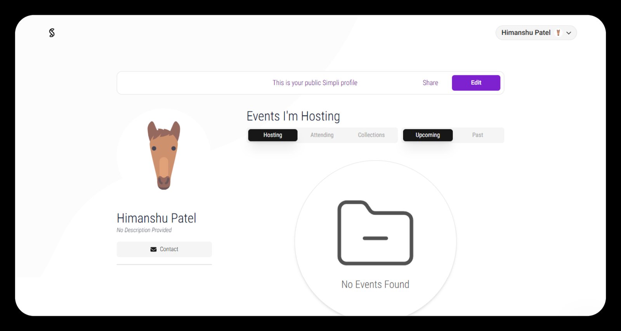Viewport: 621px width, 331px height.
Task: Expand the user menu chevron arrow
Action: click(x=569, y=33)
